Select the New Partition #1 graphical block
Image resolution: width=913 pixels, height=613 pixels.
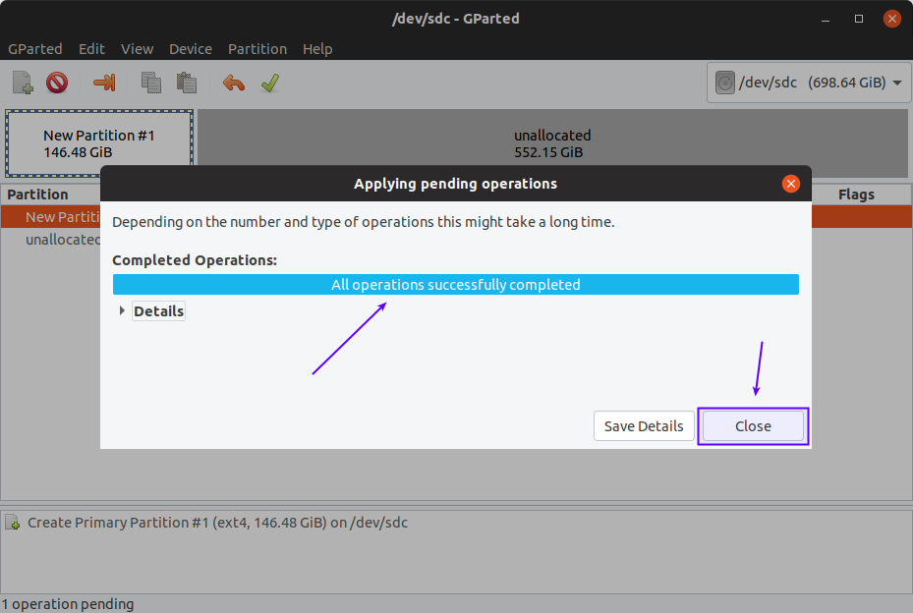(99, 143)
